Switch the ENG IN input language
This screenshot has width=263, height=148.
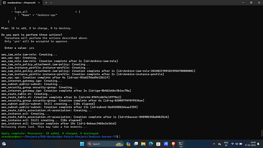click(226, 144)
